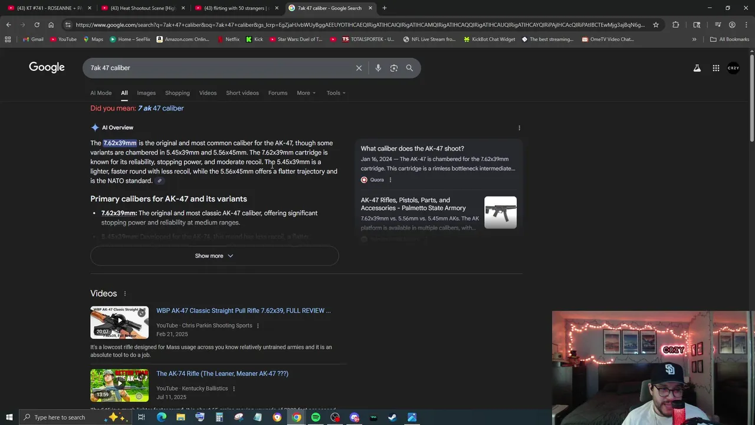Reload the page
This screenshot has height=425, width=755.
37,25
